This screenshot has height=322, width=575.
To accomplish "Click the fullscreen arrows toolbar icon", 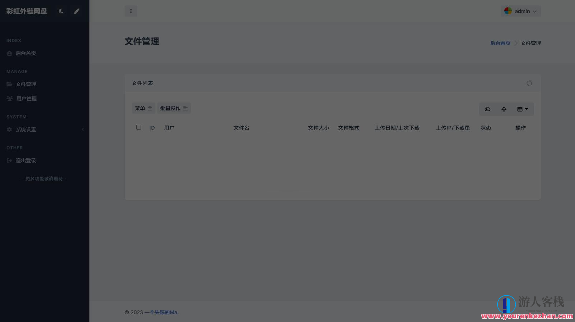I will point(504,109).
